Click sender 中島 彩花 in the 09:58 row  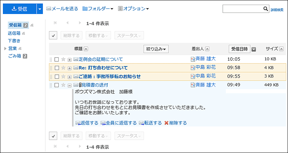[x=205, y=68]
